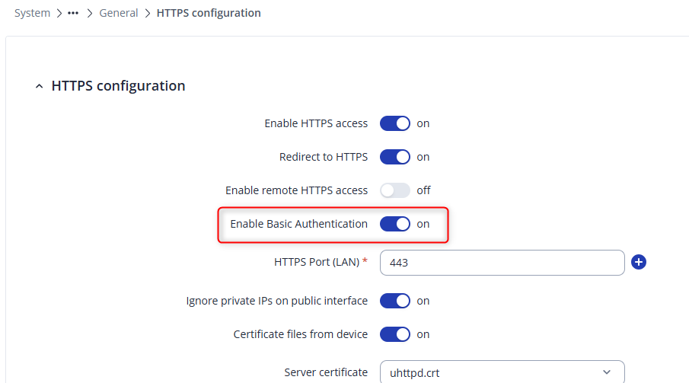Collapse the HTTPS configuration section chevron
The image size is (689, 383).
point(40,87)
